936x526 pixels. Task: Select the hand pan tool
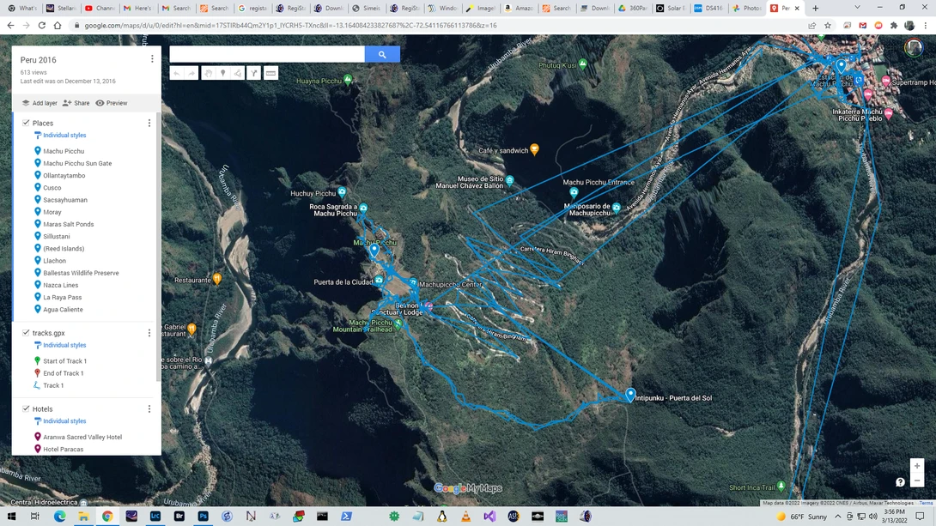pos(208,73)
